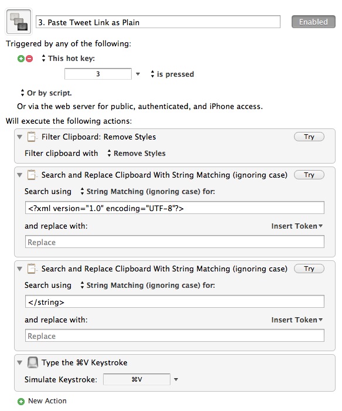Click the clipboard icon of </string> search action
The width and height of the screenshot is (342, 411).
click(32, 269)
